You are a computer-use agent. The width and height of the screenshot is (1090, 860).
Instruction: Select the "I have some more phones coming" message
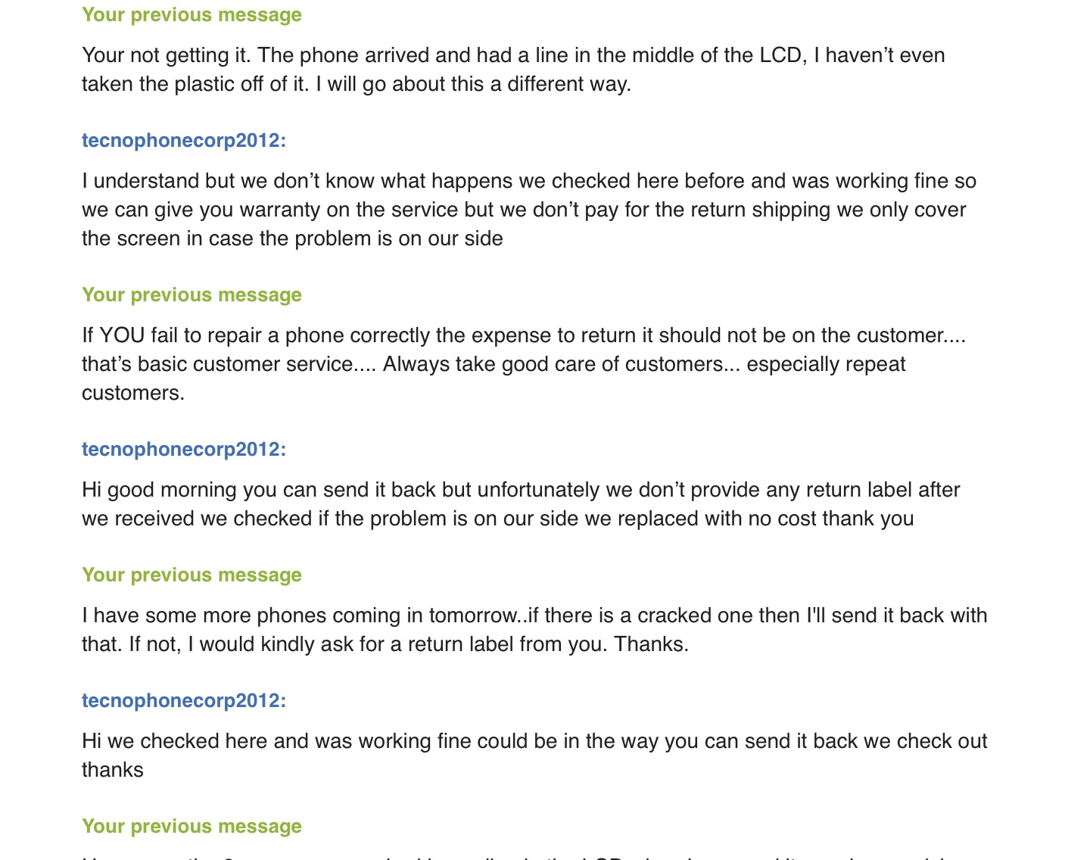pos(534,630)
